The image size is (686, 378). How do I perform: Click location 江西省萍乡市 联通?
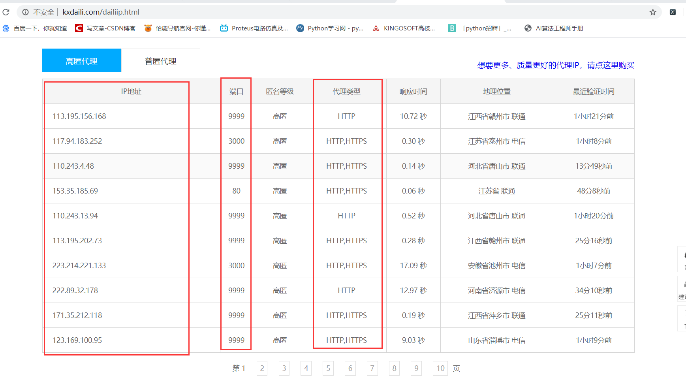coord(496,315)
